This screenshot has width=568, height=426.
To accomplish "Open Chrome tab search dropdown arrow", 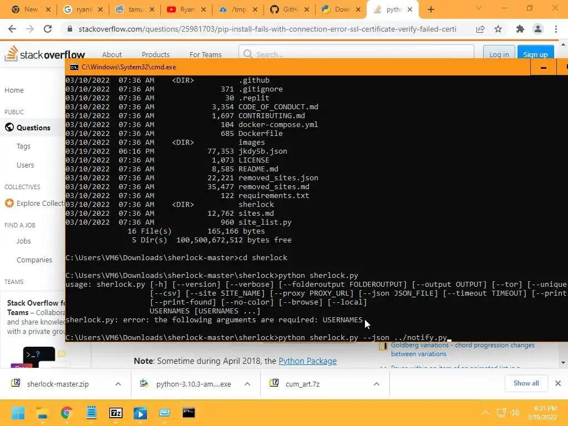I will click(479, 8).
